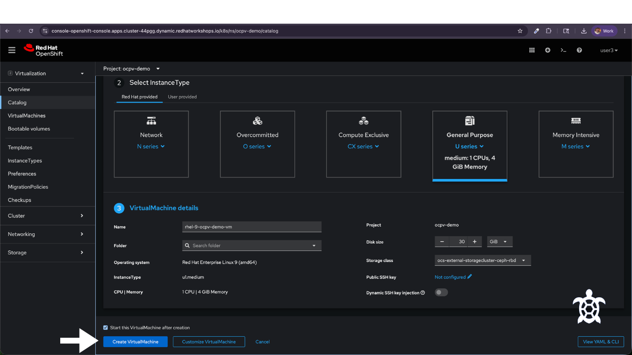632x355 pixels.
Task: Open the browser extensions puzzle icon
Action: click(549, 31)
